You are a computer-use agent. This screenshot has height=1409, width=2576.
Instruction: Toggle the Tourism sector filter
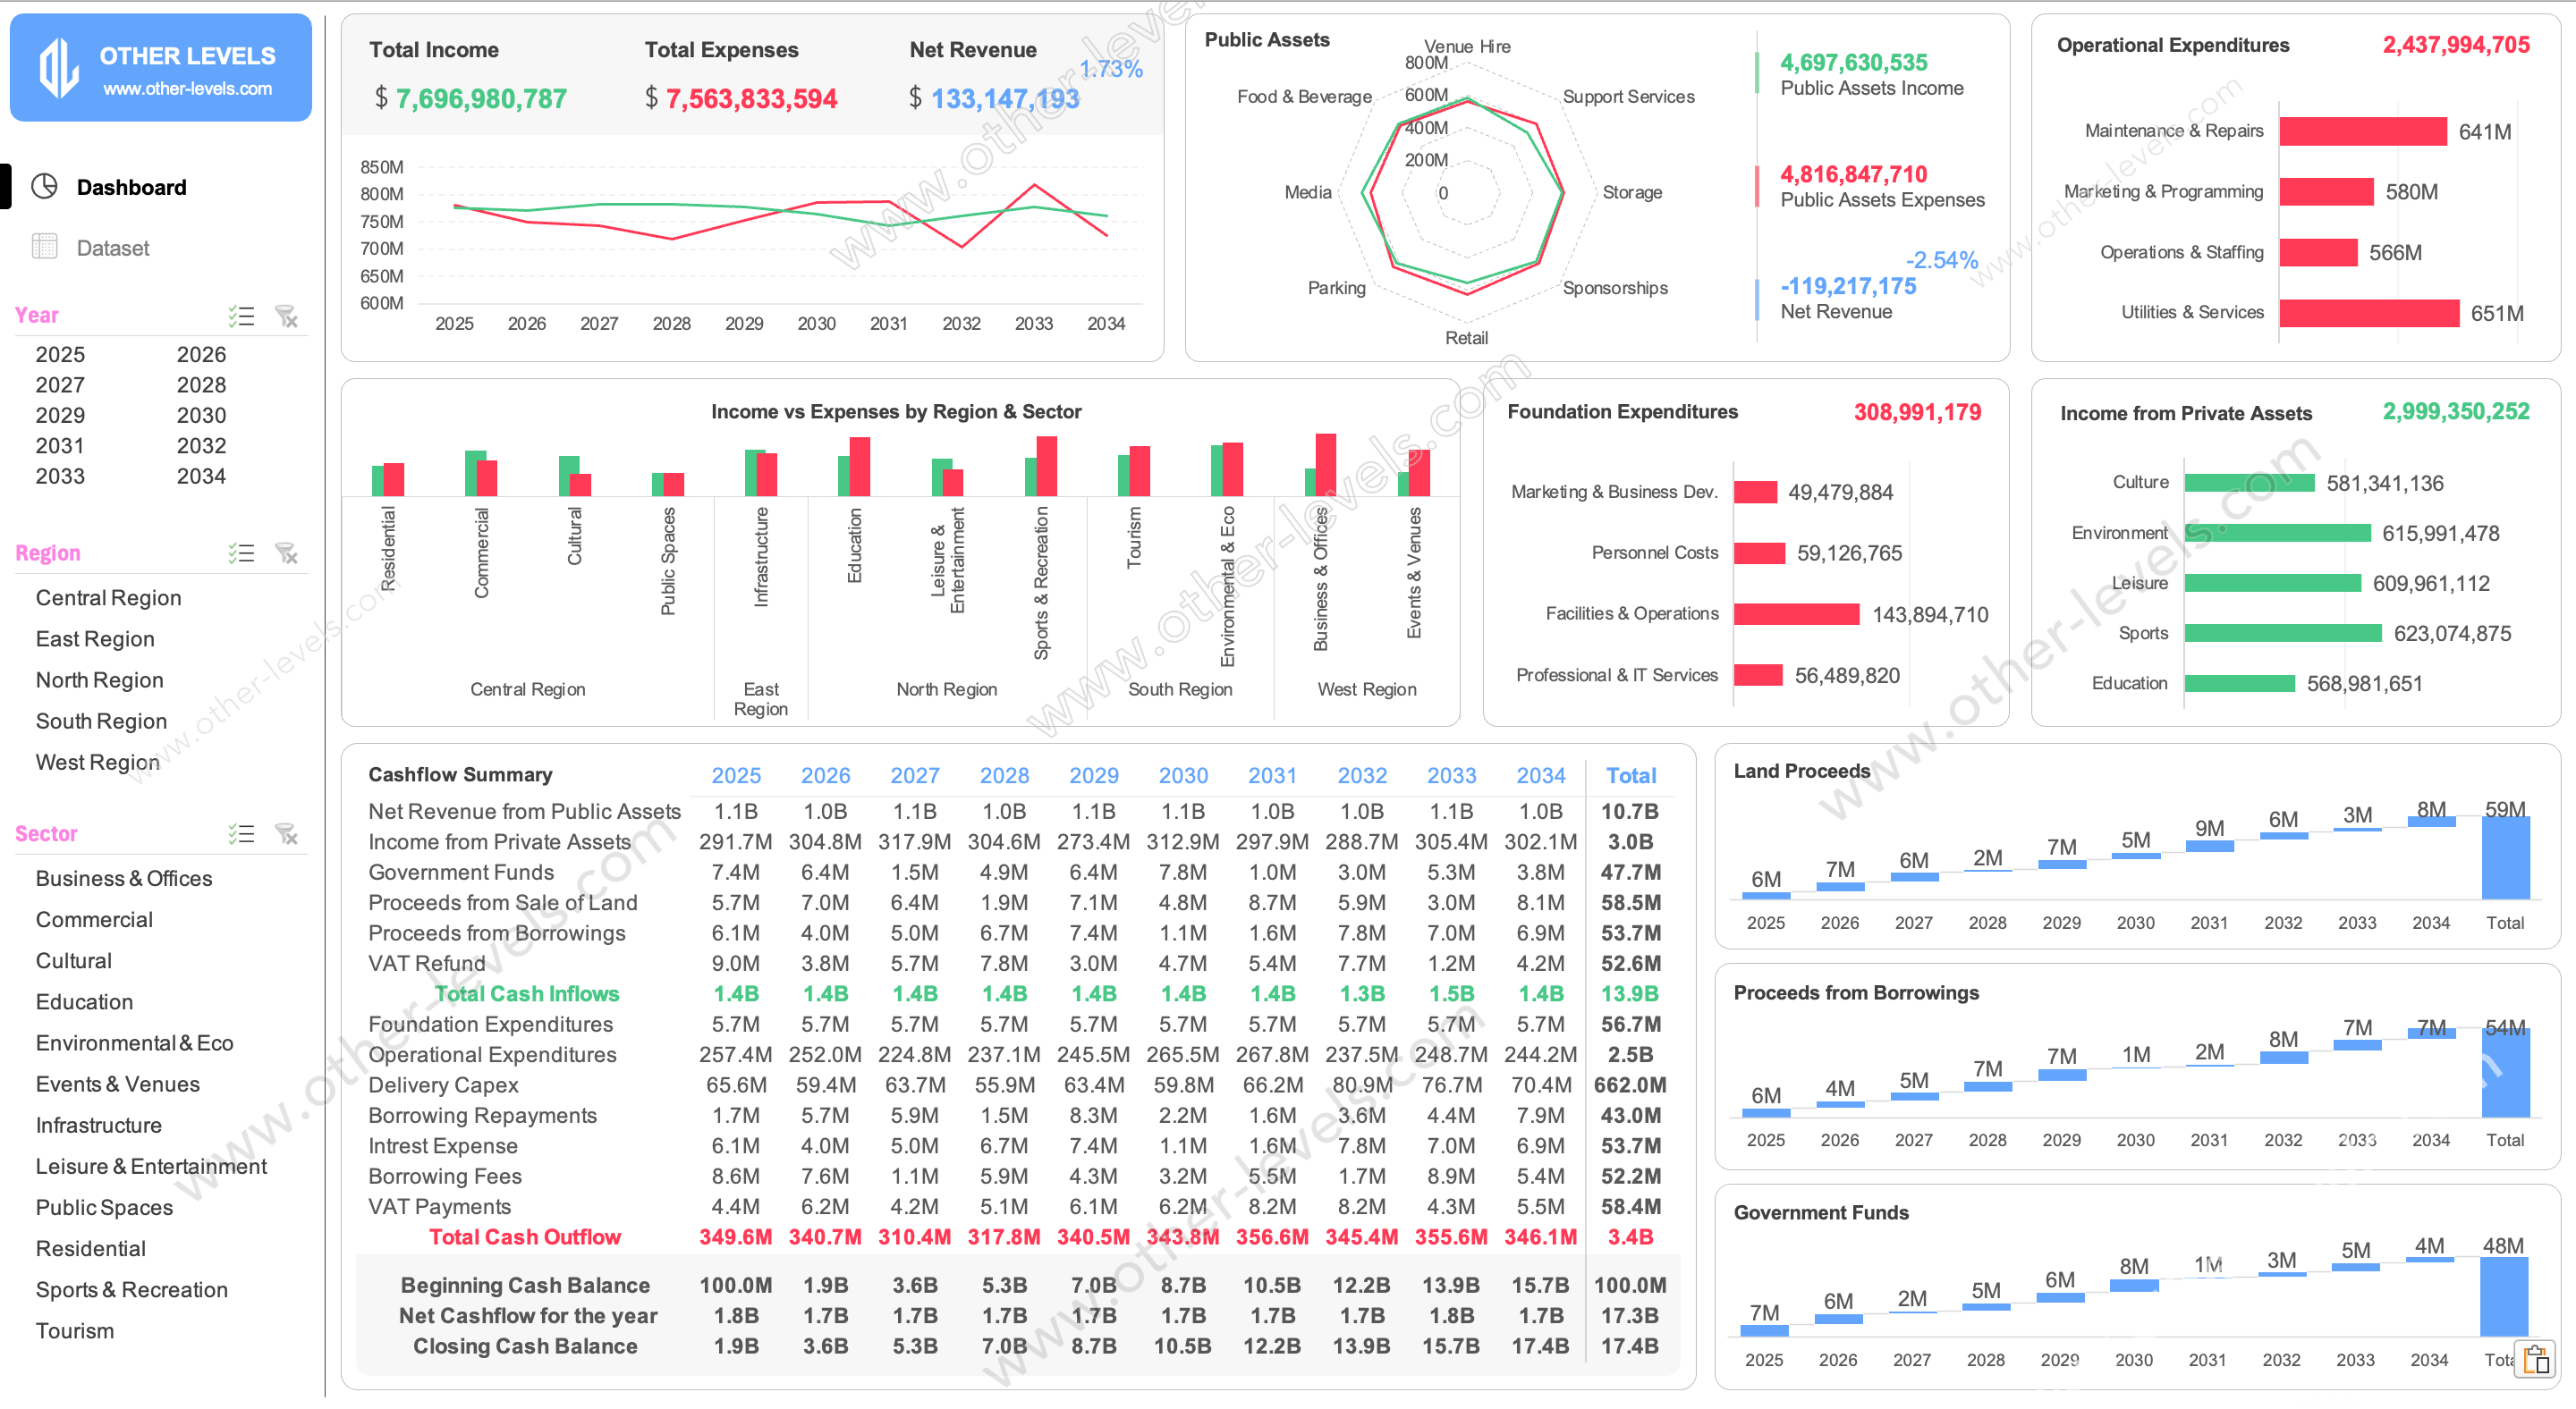pos(74,1330)
